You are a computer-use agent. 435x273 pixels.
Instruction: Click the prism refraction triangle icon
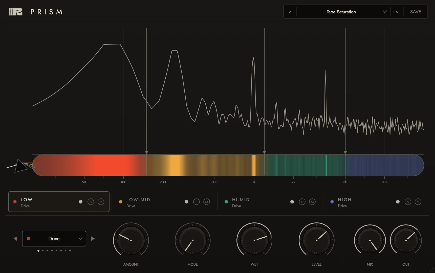click(21, 166)
